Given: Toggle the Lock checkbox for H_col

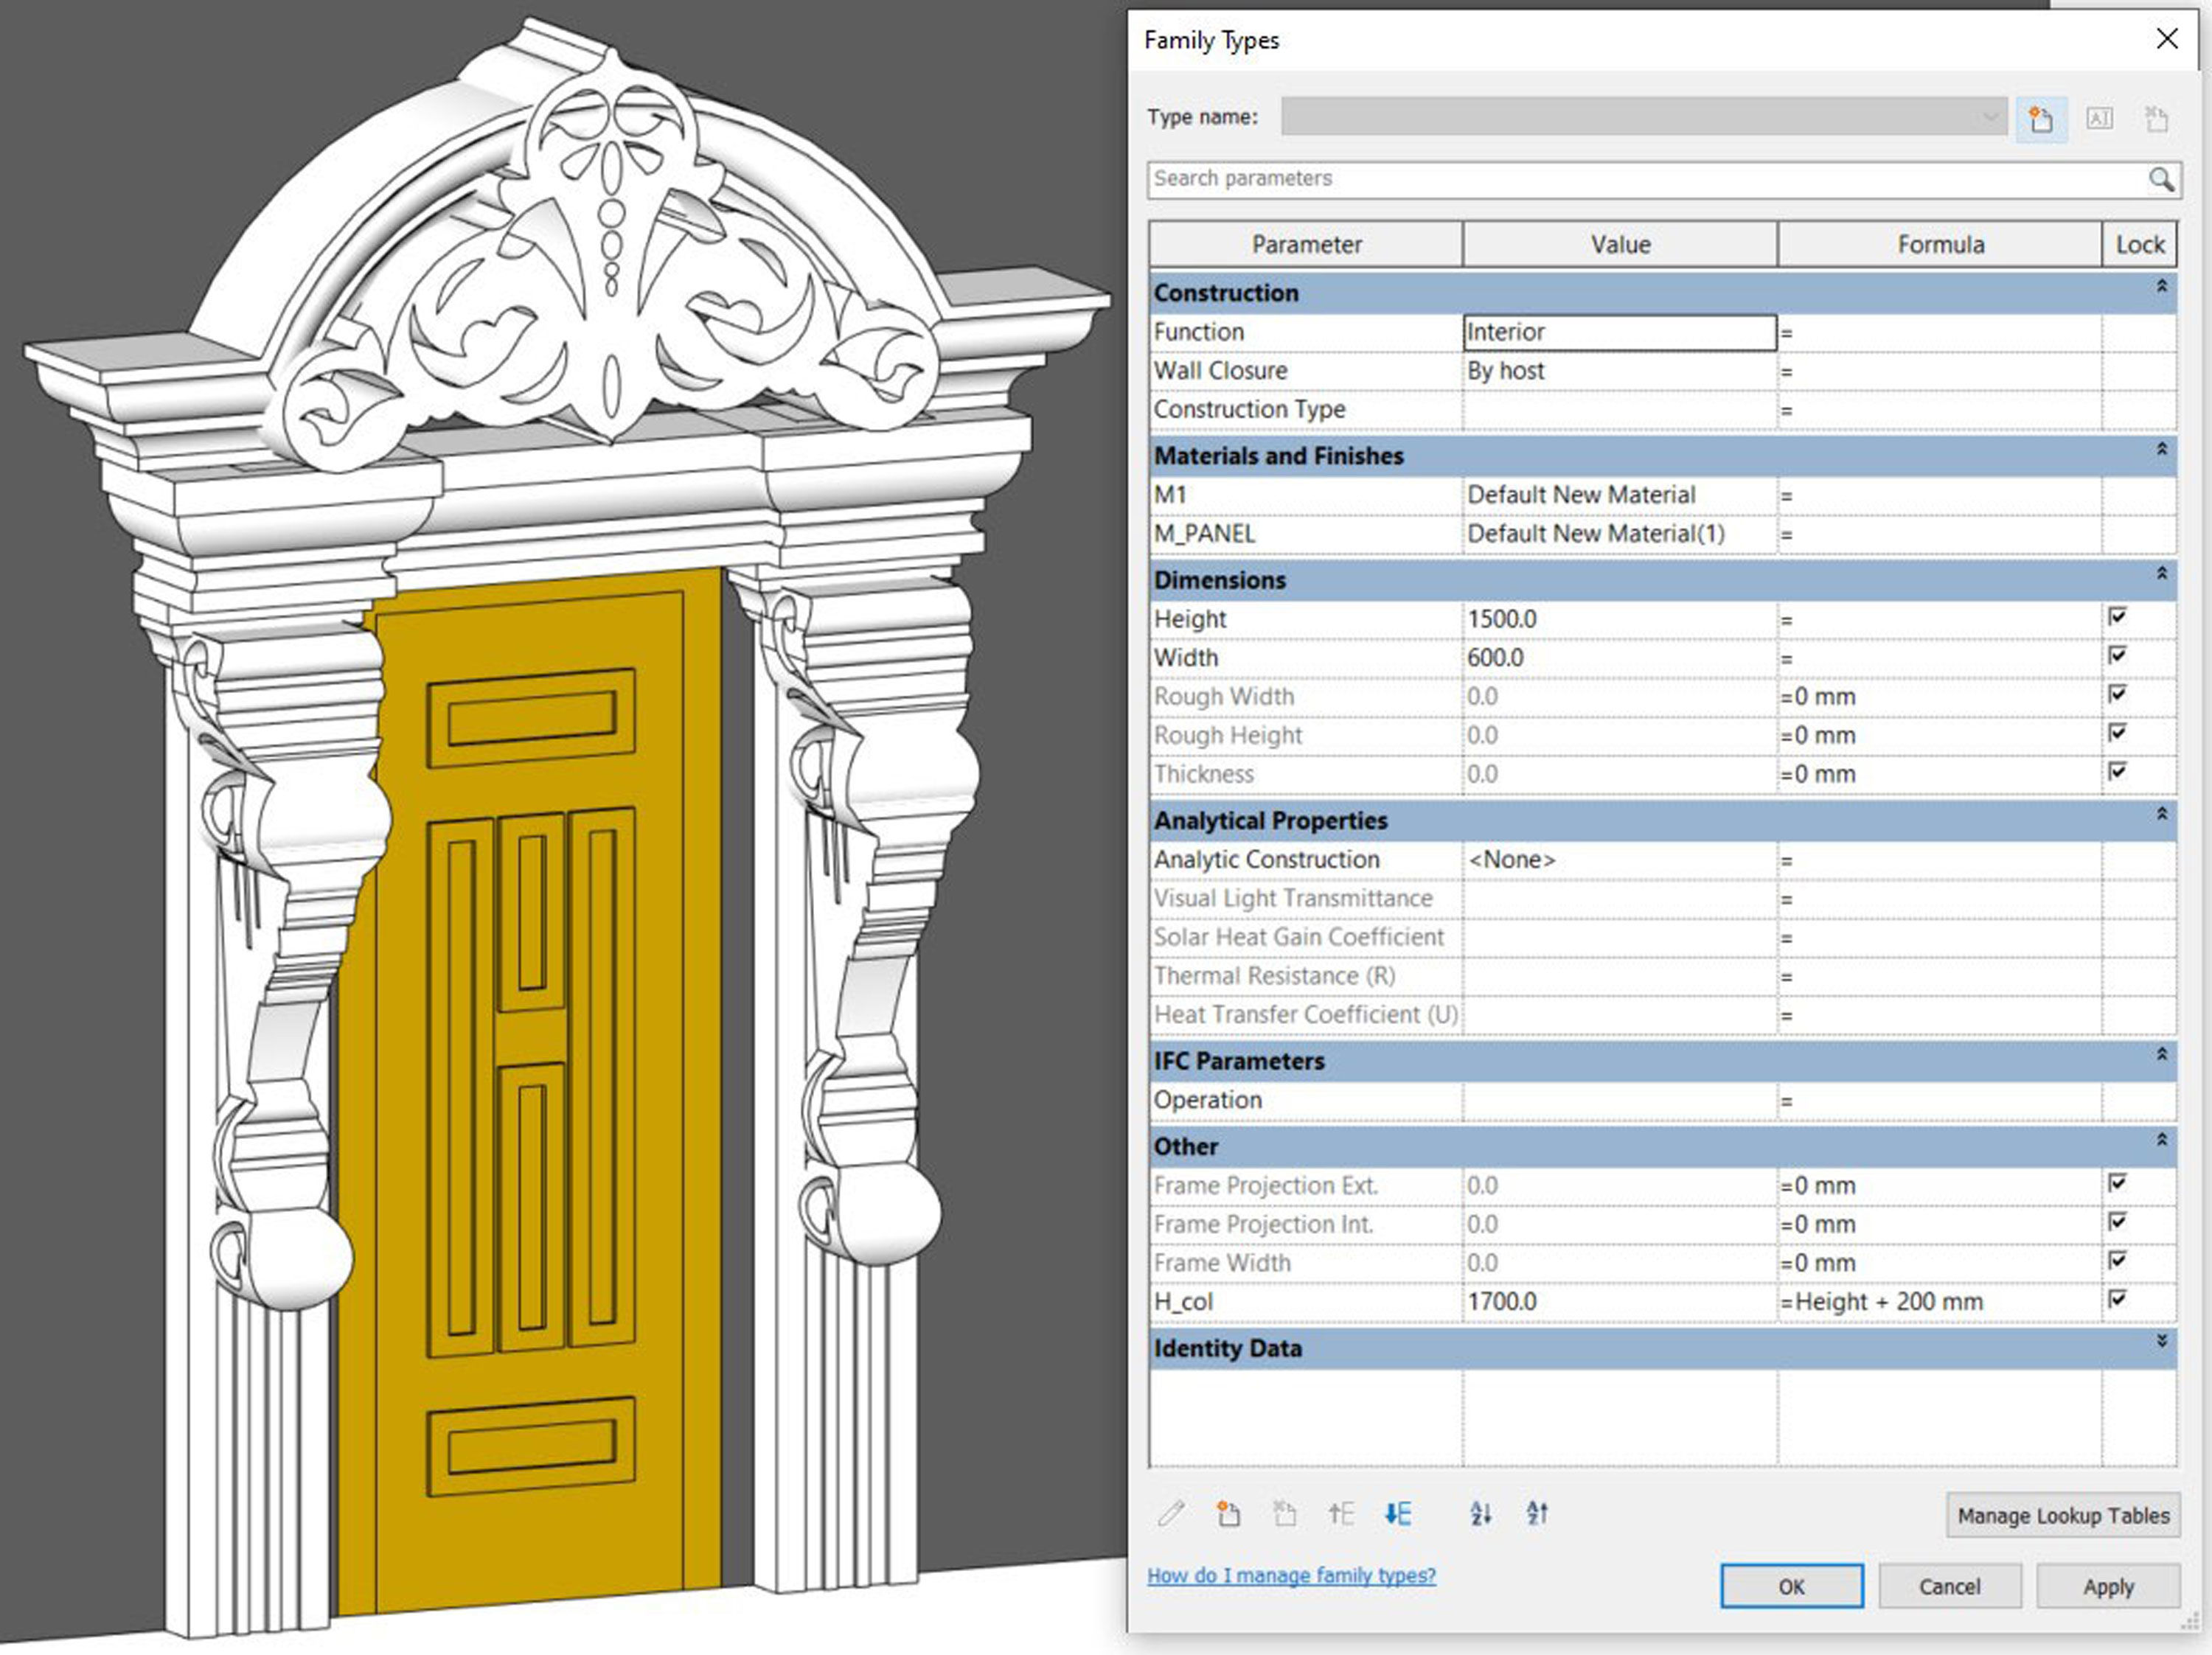Looking at the screenshot, I should [x=2117, y=1299].
